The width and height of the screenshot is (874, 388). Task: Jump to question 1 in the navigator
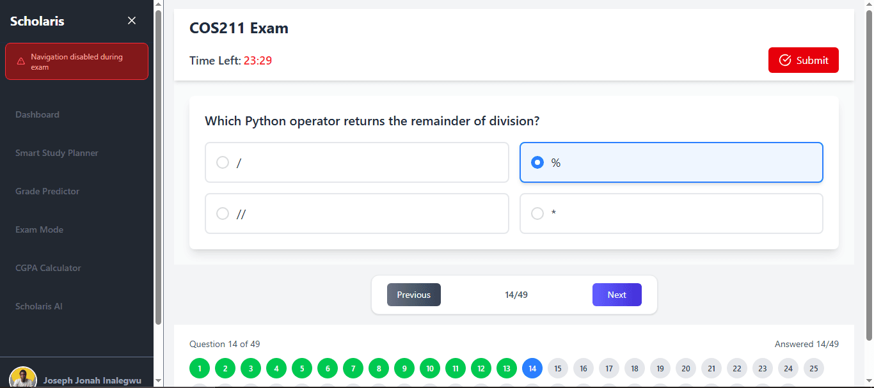199,368
